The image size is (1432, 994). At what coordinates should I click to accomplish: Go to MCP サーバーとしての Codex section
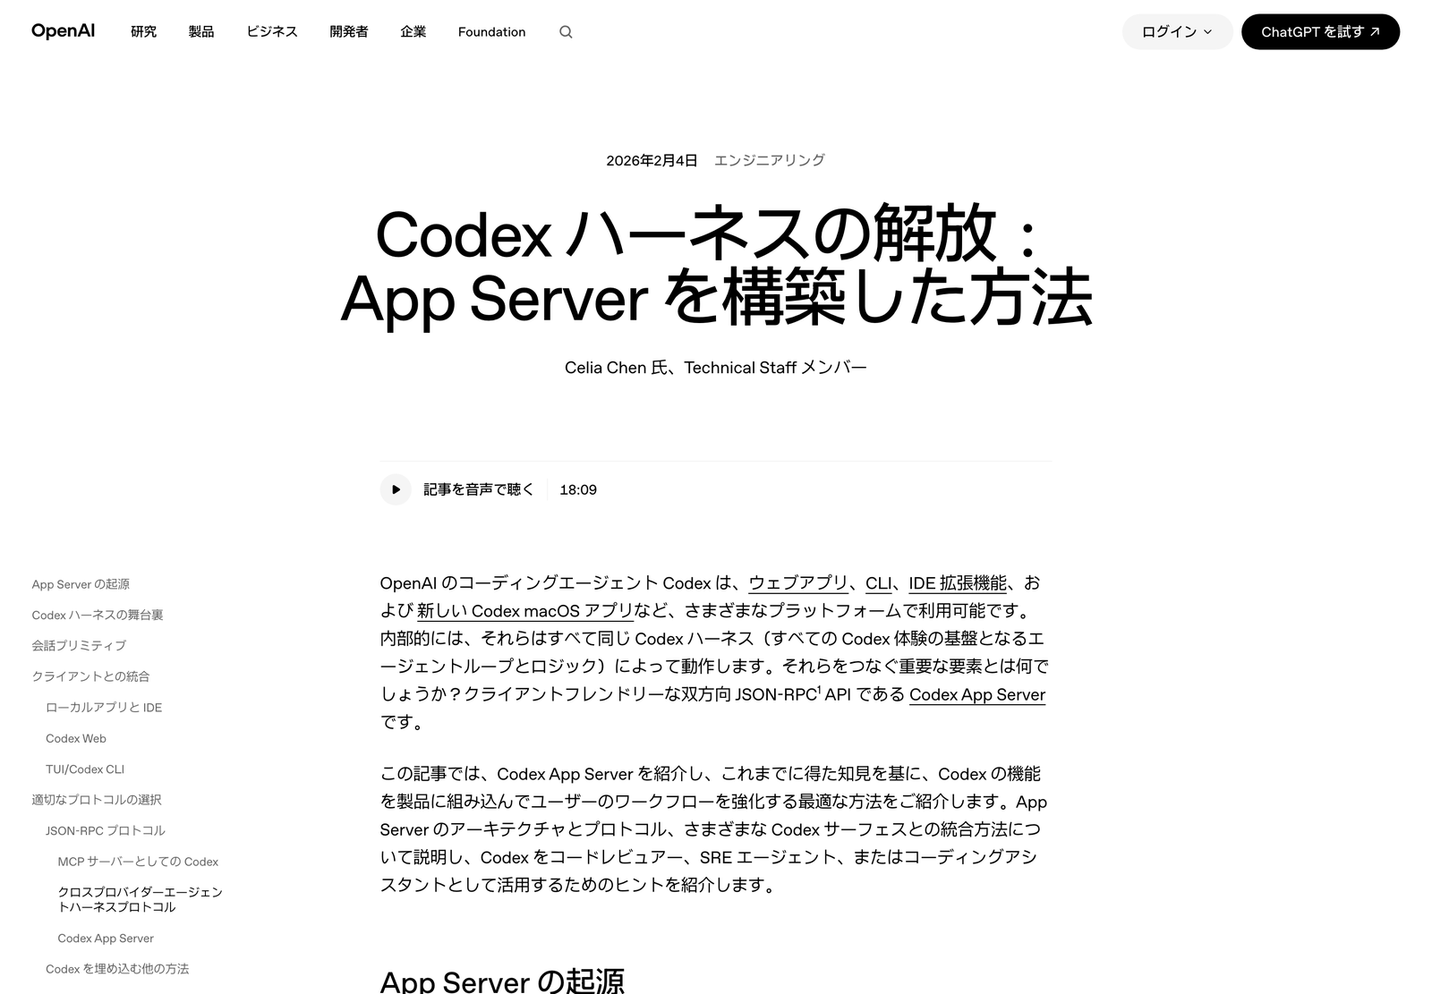(138, 862)
